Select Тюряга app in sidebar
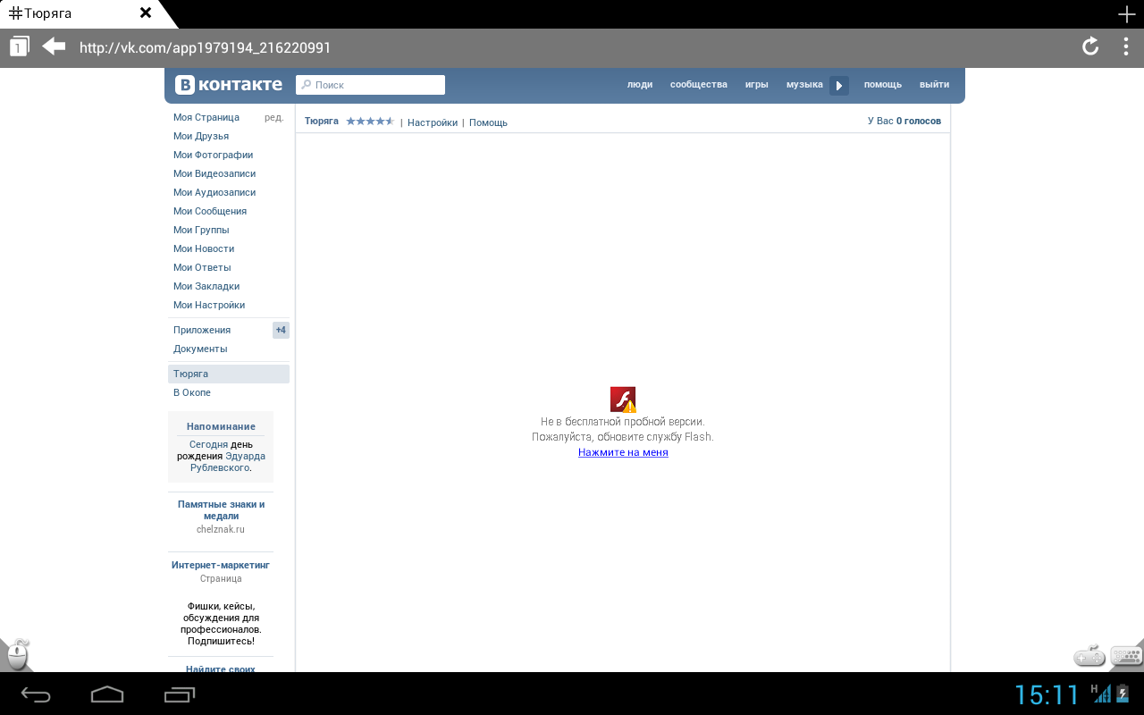 (x=229, y=374)
